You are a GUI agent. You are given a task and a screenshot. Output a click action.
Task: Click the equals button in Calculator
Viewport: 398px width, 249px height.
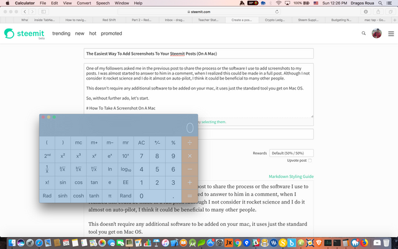click(x=190, y=195)
